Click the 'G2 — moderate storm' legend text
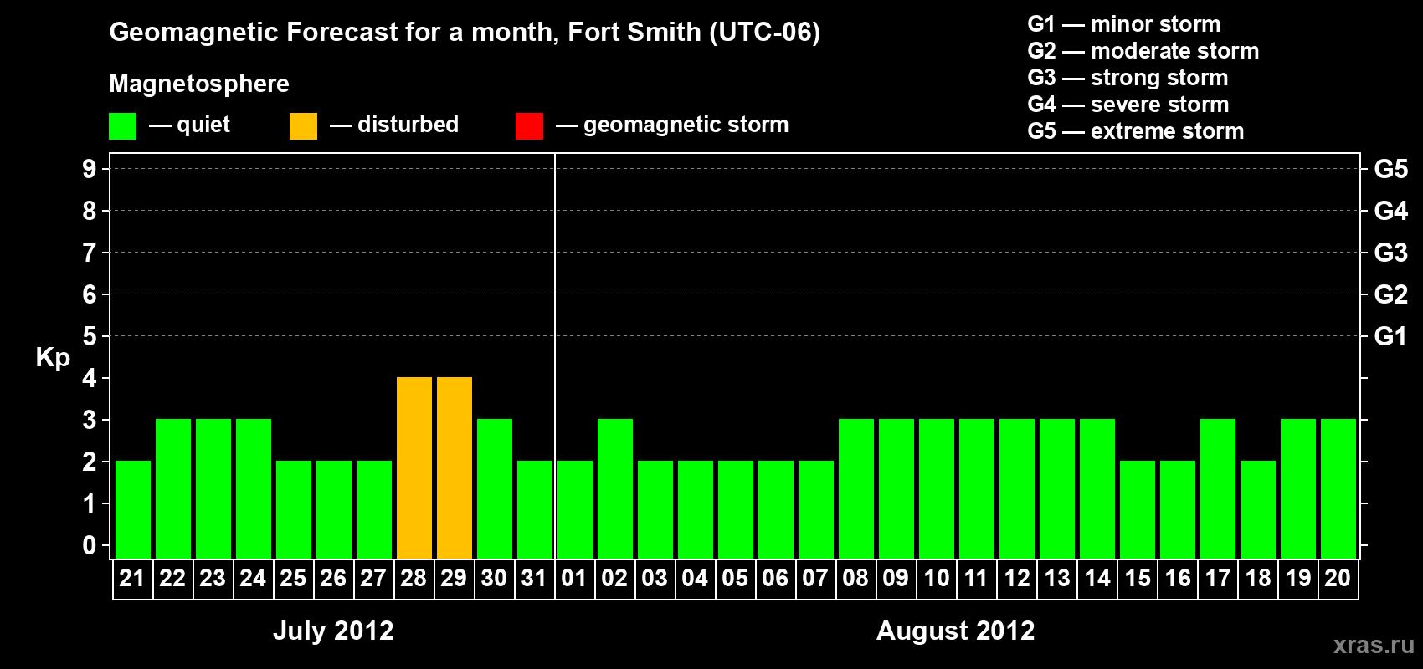 [1143, 51]
